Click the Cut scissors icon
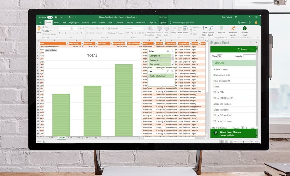Viewport: 290px width, 176px height. click(44, 27)
